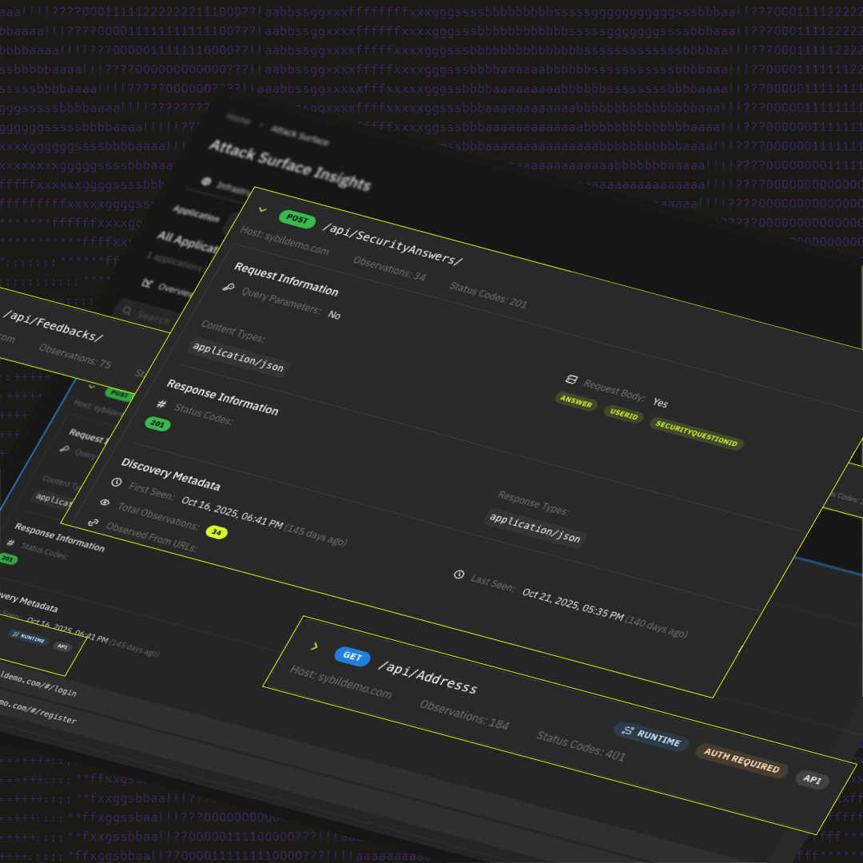The height and width of the screenshot is (863, 863).
Task: Expand the GET /api/Addresss endpoint chevron
Action: (x=314, y=646)
